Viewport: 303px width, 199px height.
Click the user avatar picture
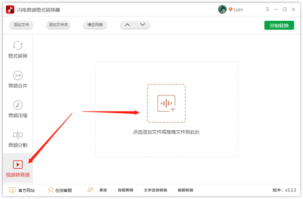tap(222, 10)
